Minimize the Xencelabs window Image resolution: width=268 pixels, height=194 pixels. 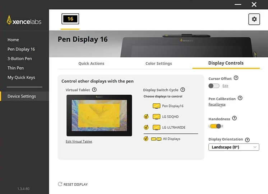pos(238,4)
